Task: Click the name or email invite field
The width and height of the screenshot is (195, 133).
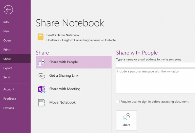Action: 155,65
